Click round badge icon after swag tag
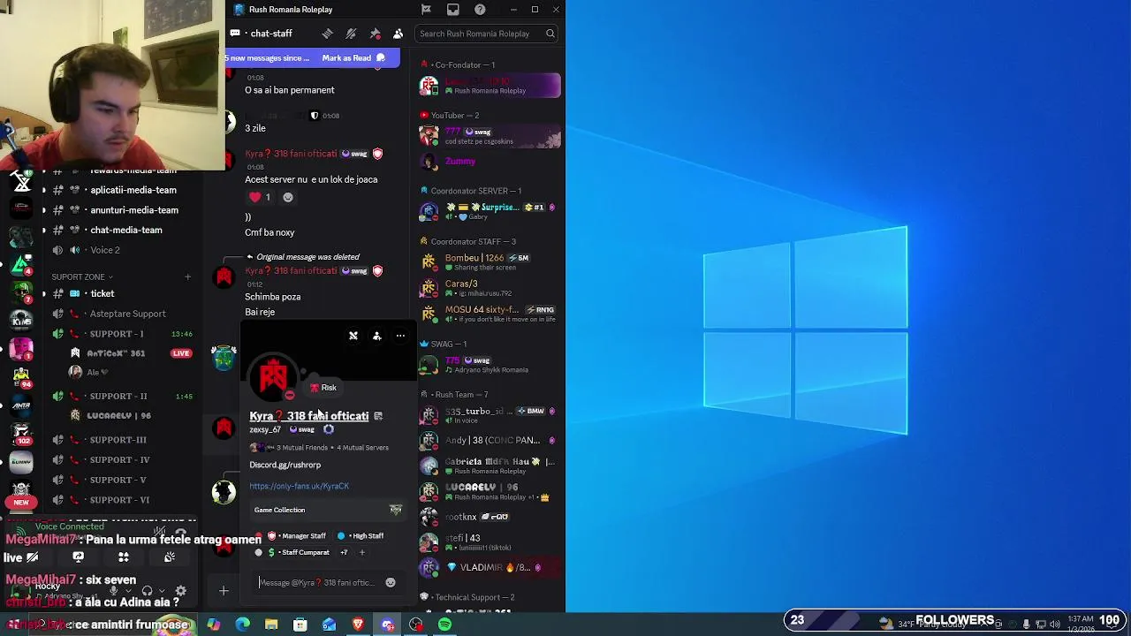The image size is (1131, 636). point(329,430)
